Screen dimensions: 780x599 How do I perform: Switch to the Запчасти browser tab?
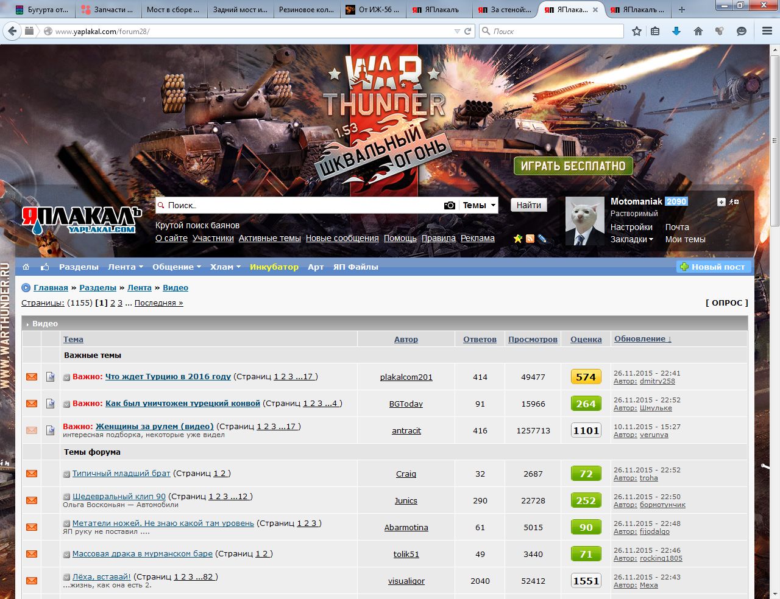coord(107,10)
